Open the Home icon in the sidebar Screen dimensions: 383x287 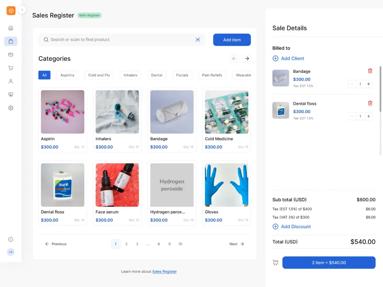(11, 28)
